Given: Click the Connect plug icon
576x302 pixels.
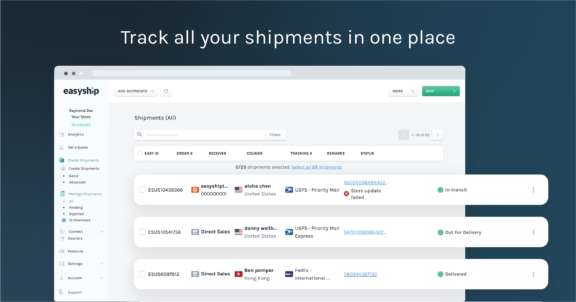Looking at the screenshot, I should [62, 231].
